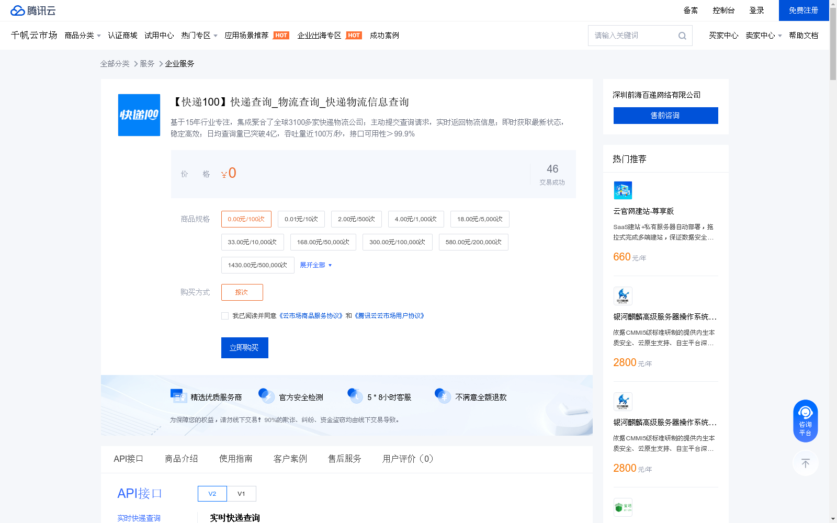Screen dimensions: 837x523
Task: Open the 卖家中心 dropdown
Action: pyautogui.click(x=764, y=36)
